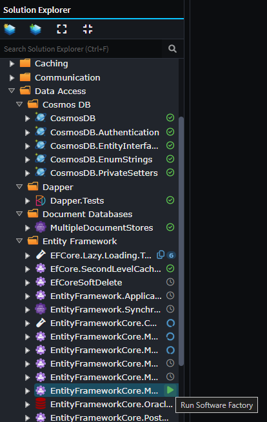Click the MultipleDocumentStores purple icon
The width and height of the screenshot is (267, 422).
coord(41,227)
